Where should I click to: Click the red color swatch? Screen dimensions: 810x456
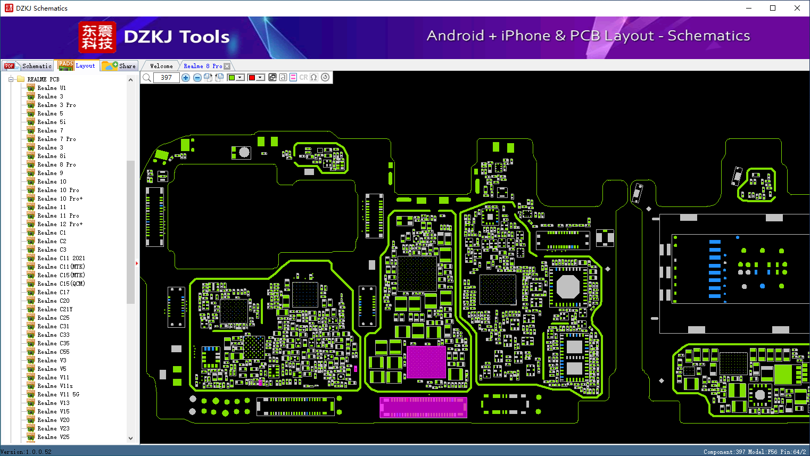click(252, 78)
